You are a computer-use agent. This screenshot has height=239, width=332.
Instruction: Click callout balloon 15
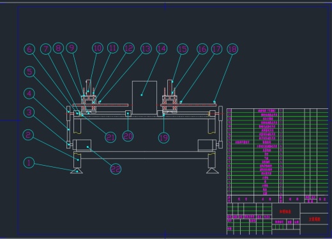pos(183,49)
